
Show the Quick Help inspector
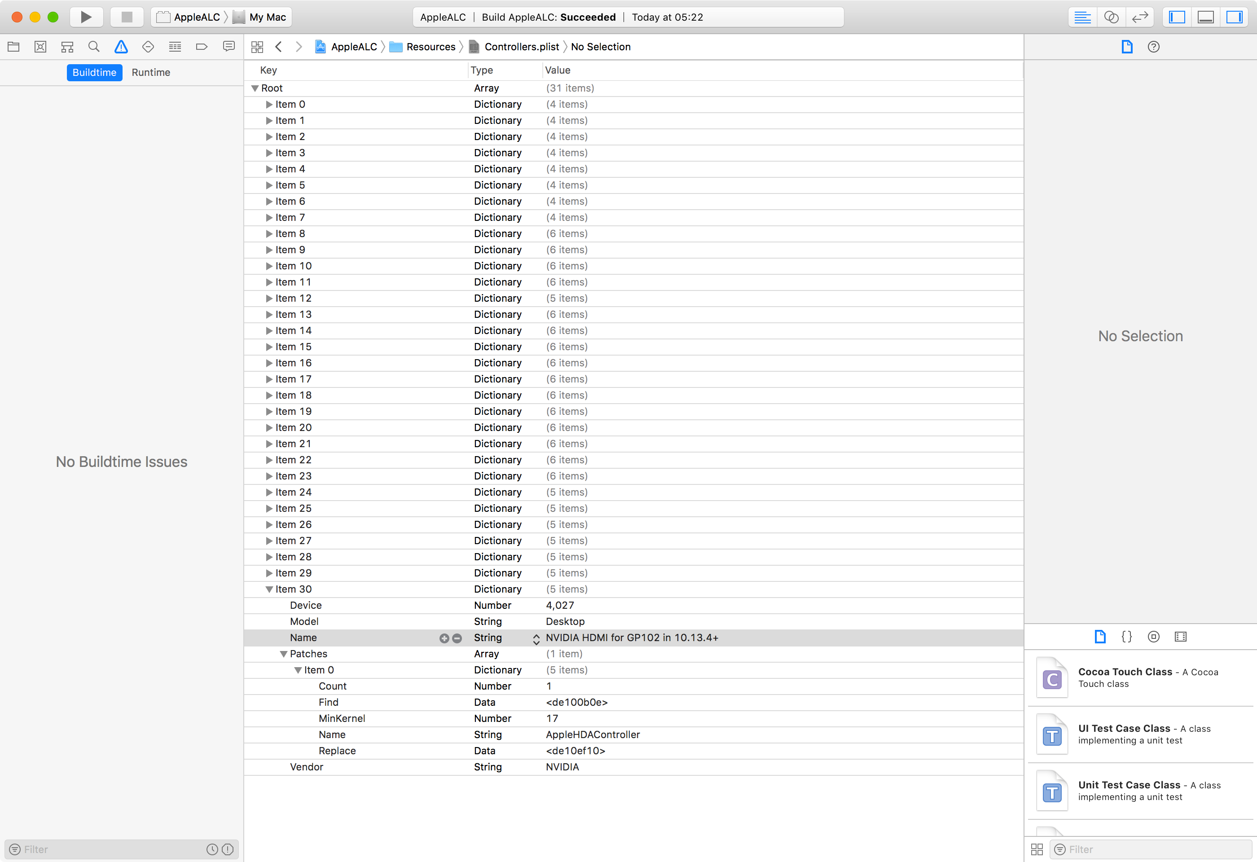pos(1154,47)
